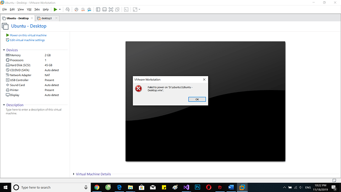Close the desktop3 tab

coord(56,18)
